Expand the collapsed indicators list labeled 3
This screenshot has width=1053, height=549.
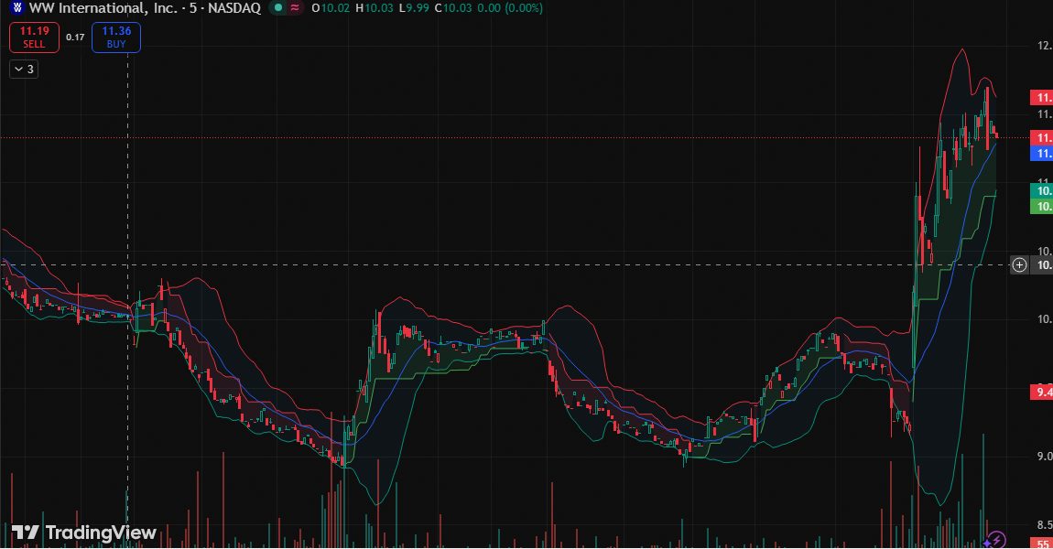tap(22, 68)
